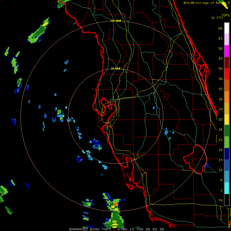Click the "03:30" timestamp
Screen dimensions: 231x231
point(158,229)
